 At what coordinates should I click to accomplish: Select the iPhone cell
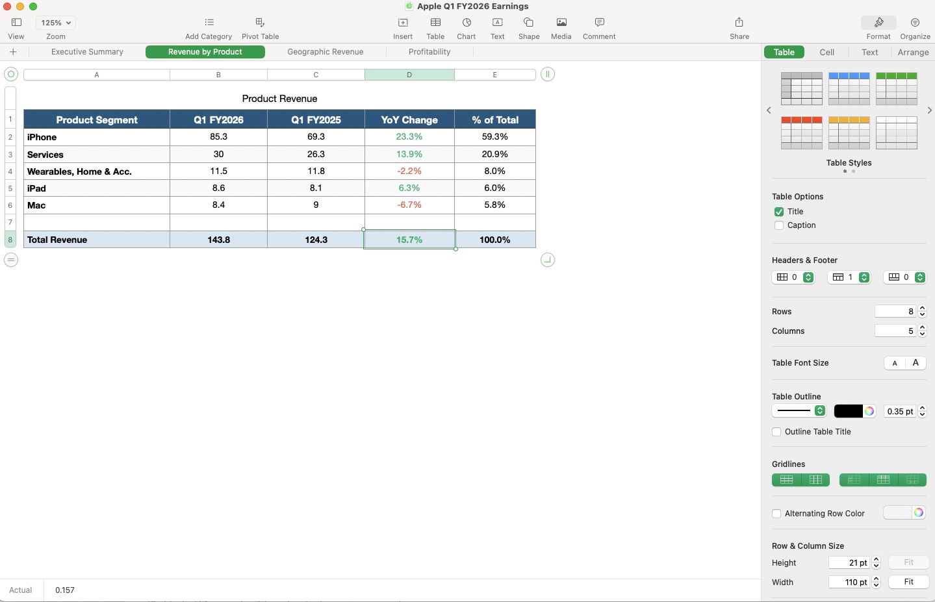tap(97, 137)
